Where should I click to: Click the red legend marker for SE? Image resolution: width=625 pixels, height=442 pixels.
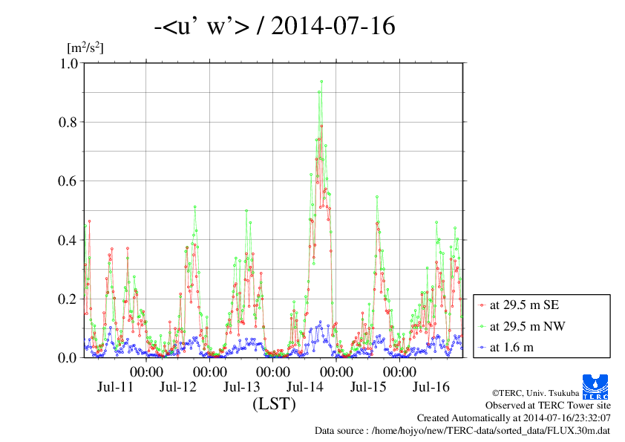tap(482, 305)
